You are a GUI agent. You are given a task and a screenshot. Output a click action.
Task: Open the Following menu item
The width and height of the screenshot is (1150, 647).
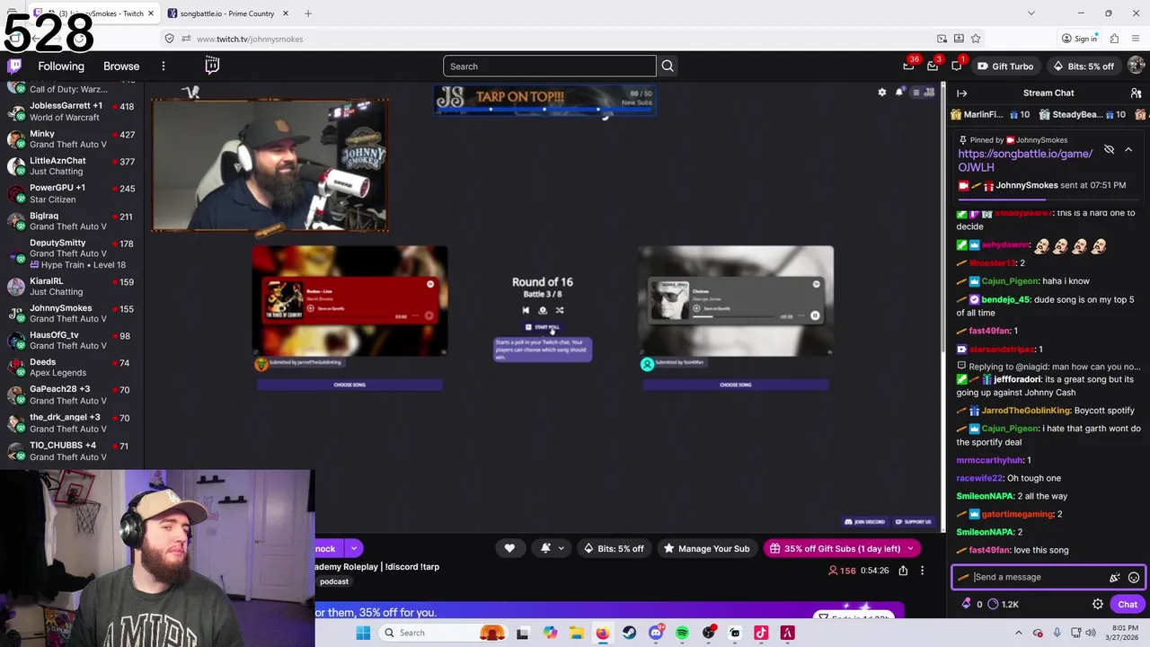(x=61, y=66)
